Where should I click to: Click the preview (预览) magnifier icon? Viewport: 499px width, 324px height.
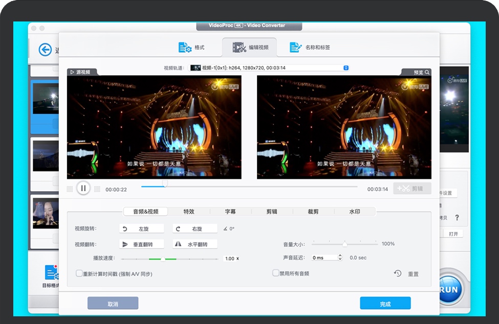pos(427,73)
